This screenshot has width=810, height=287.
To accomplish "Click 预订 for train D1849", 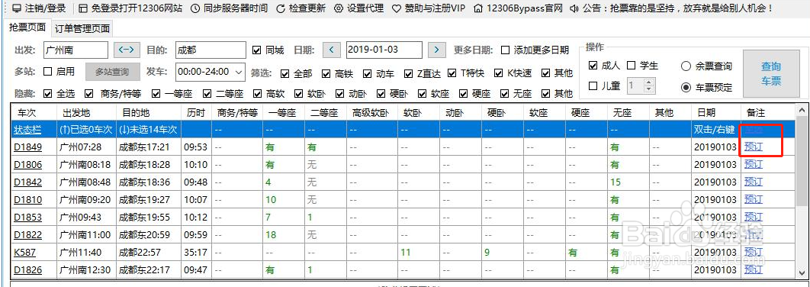I will (x=754, y=147).
